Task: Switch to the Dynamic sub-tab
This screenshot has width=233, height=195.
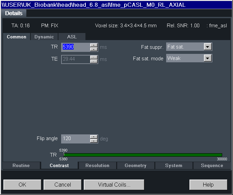Action: click(44, 37)
